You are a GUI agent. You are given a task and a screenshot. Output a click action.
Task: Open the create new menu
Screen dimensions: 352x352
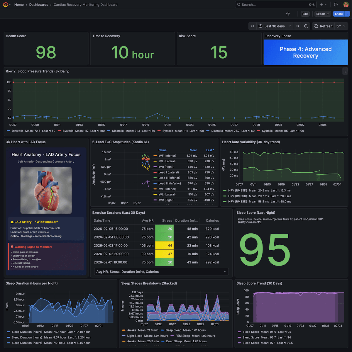pos(323,4)
